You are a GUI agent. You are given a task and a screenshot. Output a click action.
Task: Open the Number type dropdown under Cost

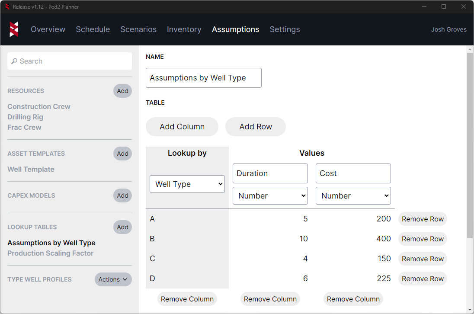click(x=353, y=195)
